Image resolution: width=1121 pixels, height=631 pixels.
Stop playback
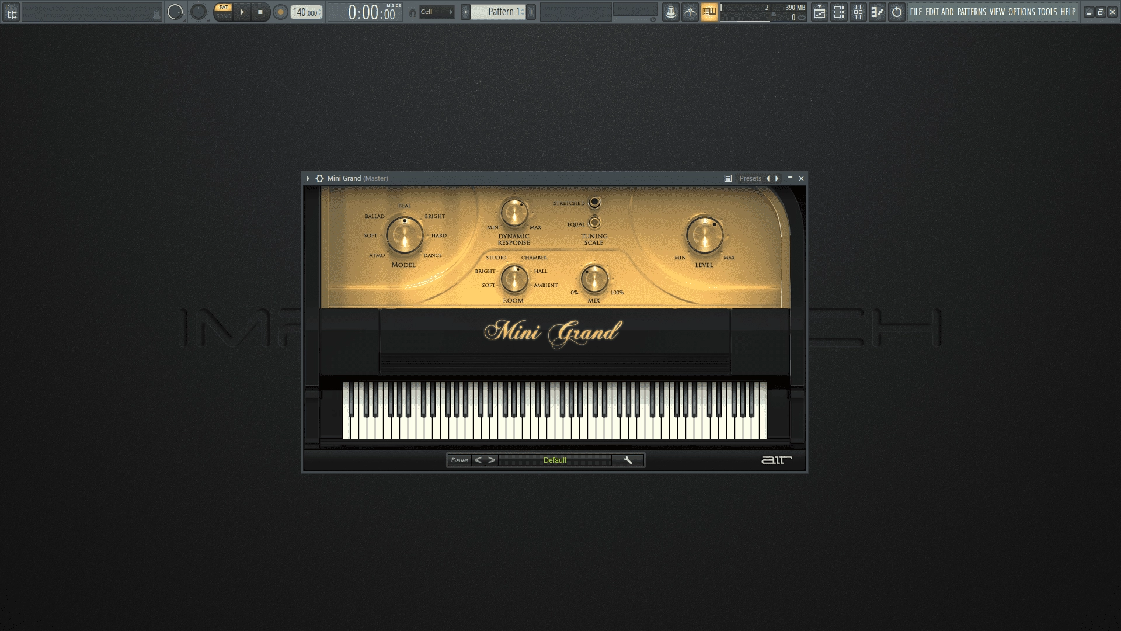[x=260, y=12]
